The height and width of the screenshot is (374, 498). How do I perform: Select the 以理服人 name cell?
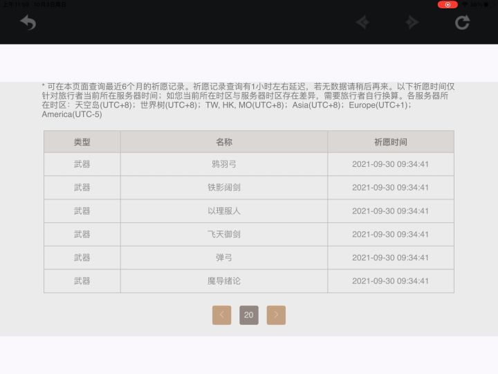click(224, 211)
